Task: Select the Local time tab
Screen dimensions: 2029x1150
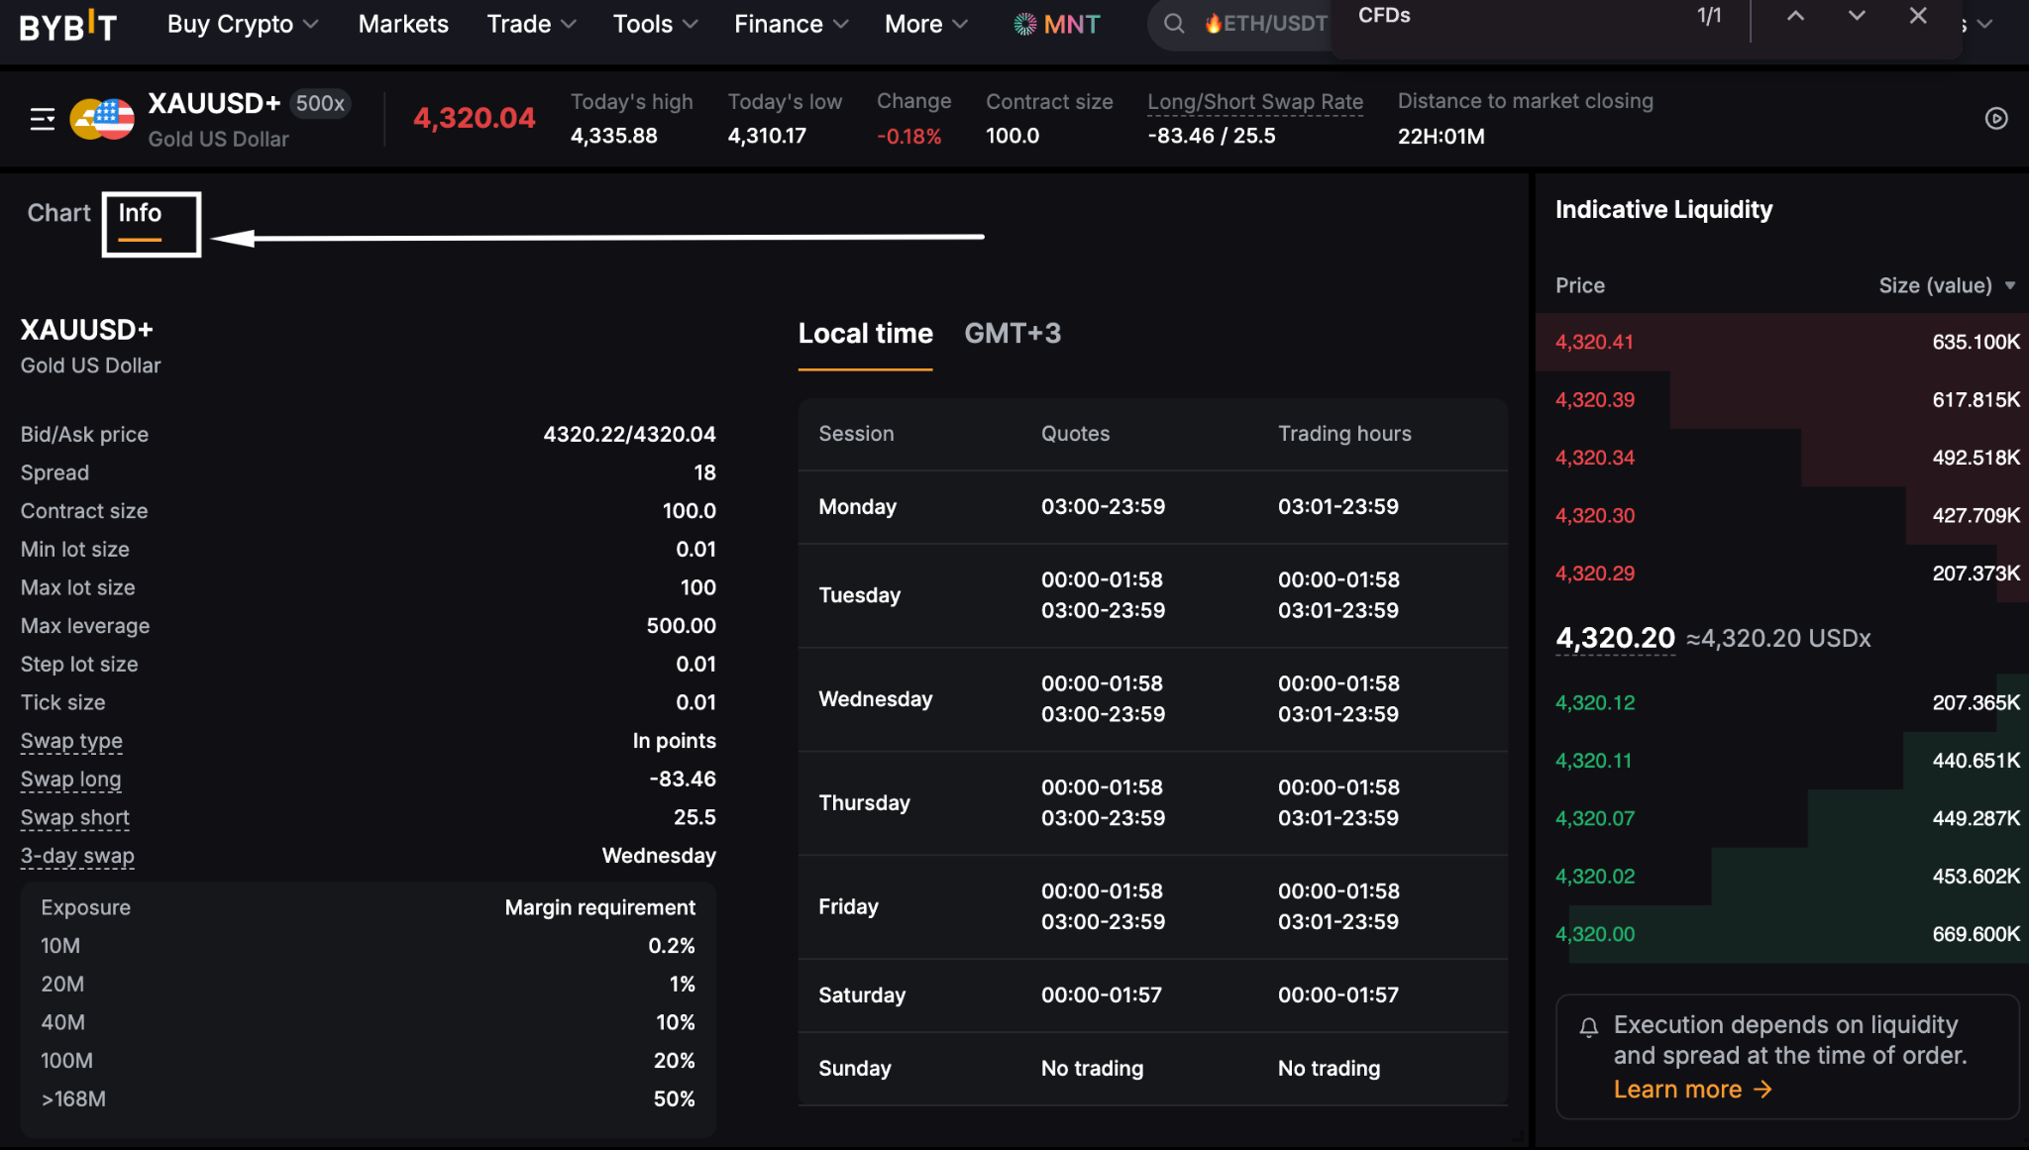Action: pos(865,334)
